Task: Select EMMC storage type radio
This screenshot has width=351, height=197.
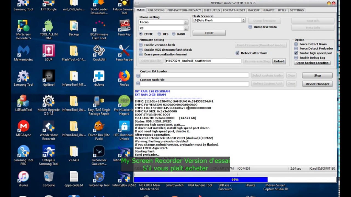Action: 141,34
